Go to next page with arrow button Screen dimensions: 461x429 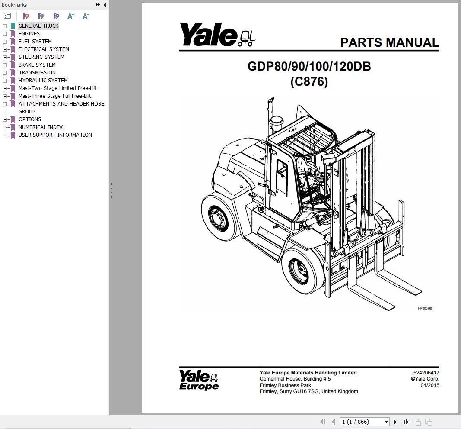[395, 422]
